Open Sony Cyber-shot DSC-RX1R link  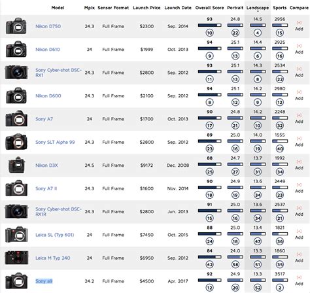[x=58, y=211]
